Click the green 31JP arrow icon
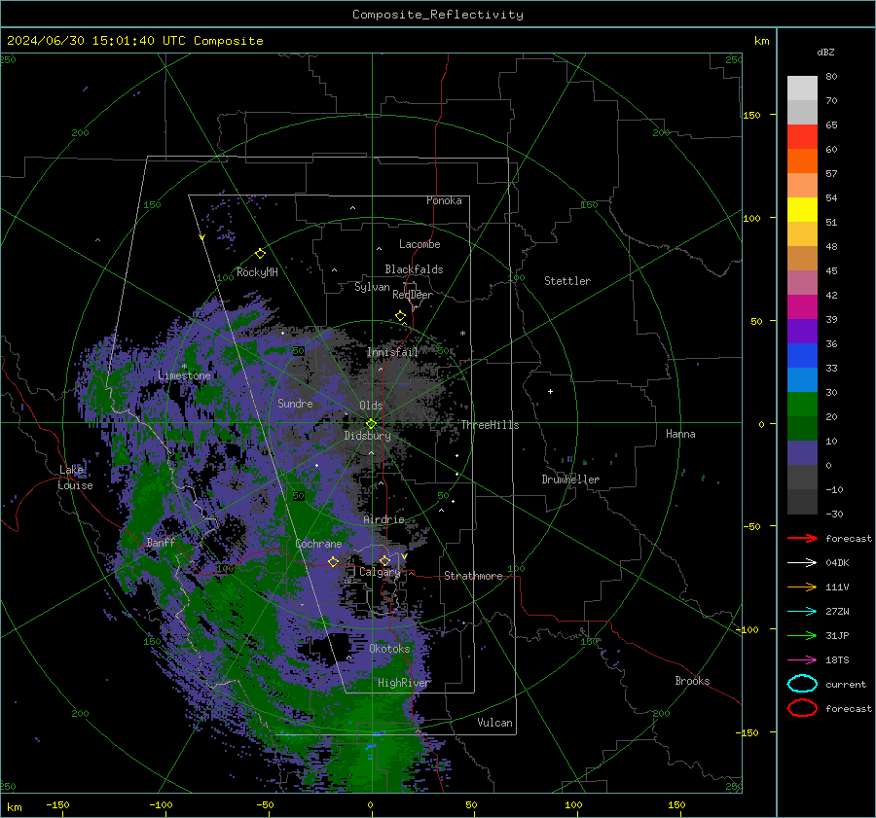The image size is (876, 818). [x=802, y=635]
